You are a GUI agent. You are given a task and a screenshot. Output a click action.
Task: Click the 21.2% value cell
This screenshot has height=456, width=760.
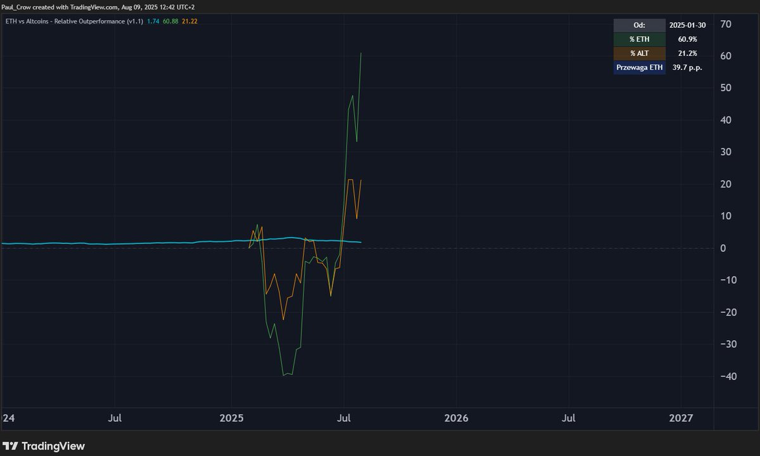pos(687,53)
